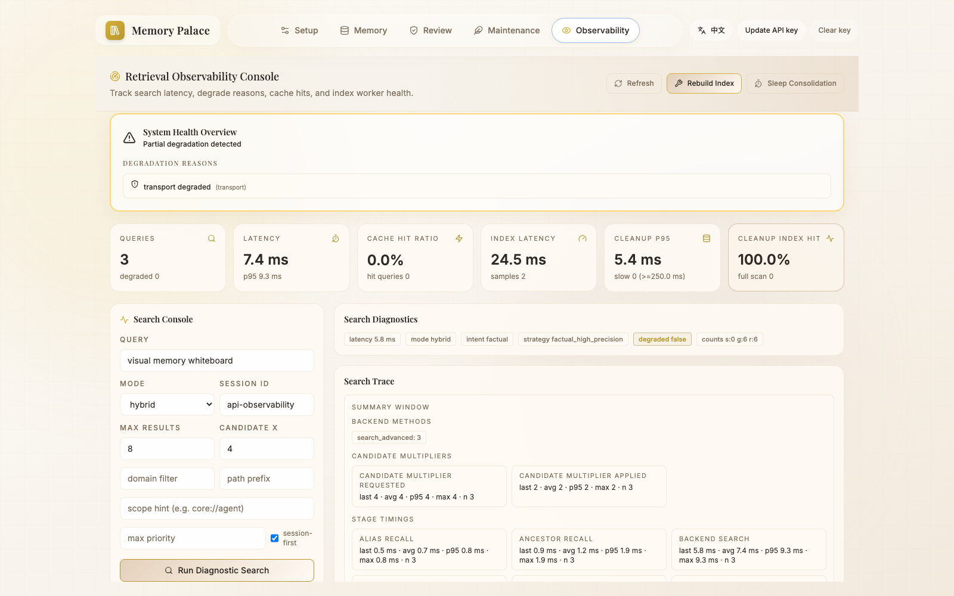Click the warning triangle icon in System Health
Viewport: 954px width, 596px height.
129,138
